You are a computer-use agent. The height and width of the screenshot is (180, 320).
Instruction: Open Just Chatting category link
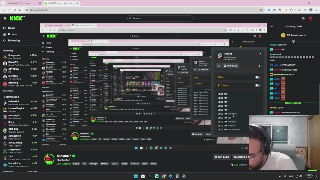64,164
